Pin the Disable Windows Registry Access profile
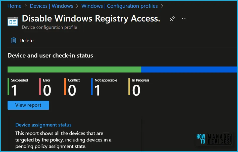238x152 pixels. pos(172,19)
